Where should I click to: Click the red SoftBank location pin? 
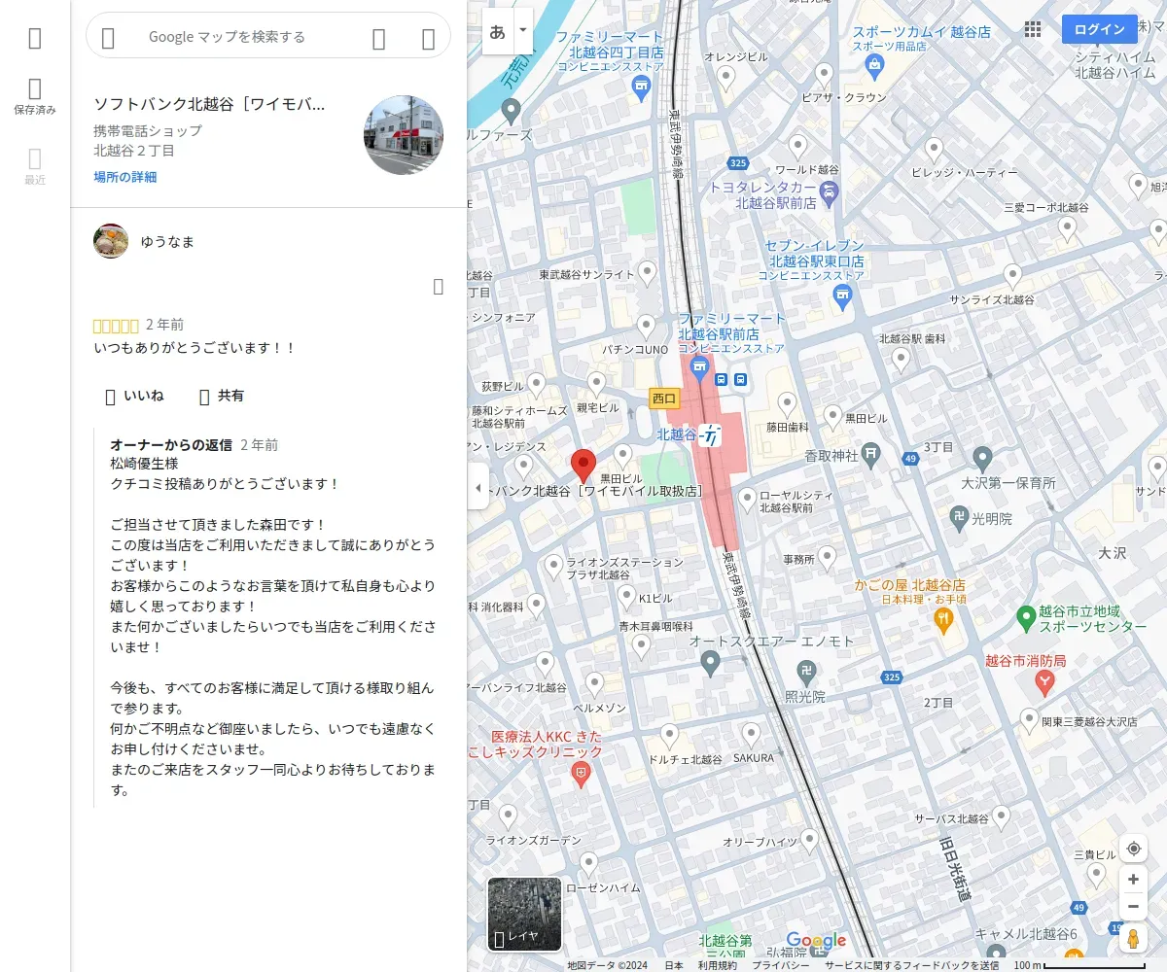click(x=583, y=466)
